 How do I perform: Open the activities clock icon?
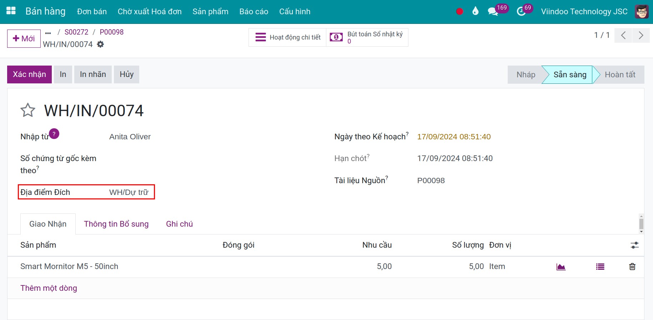pyautogui.click(x=521, y=11)
